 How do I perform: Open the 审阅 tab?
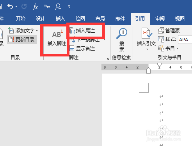160,19
